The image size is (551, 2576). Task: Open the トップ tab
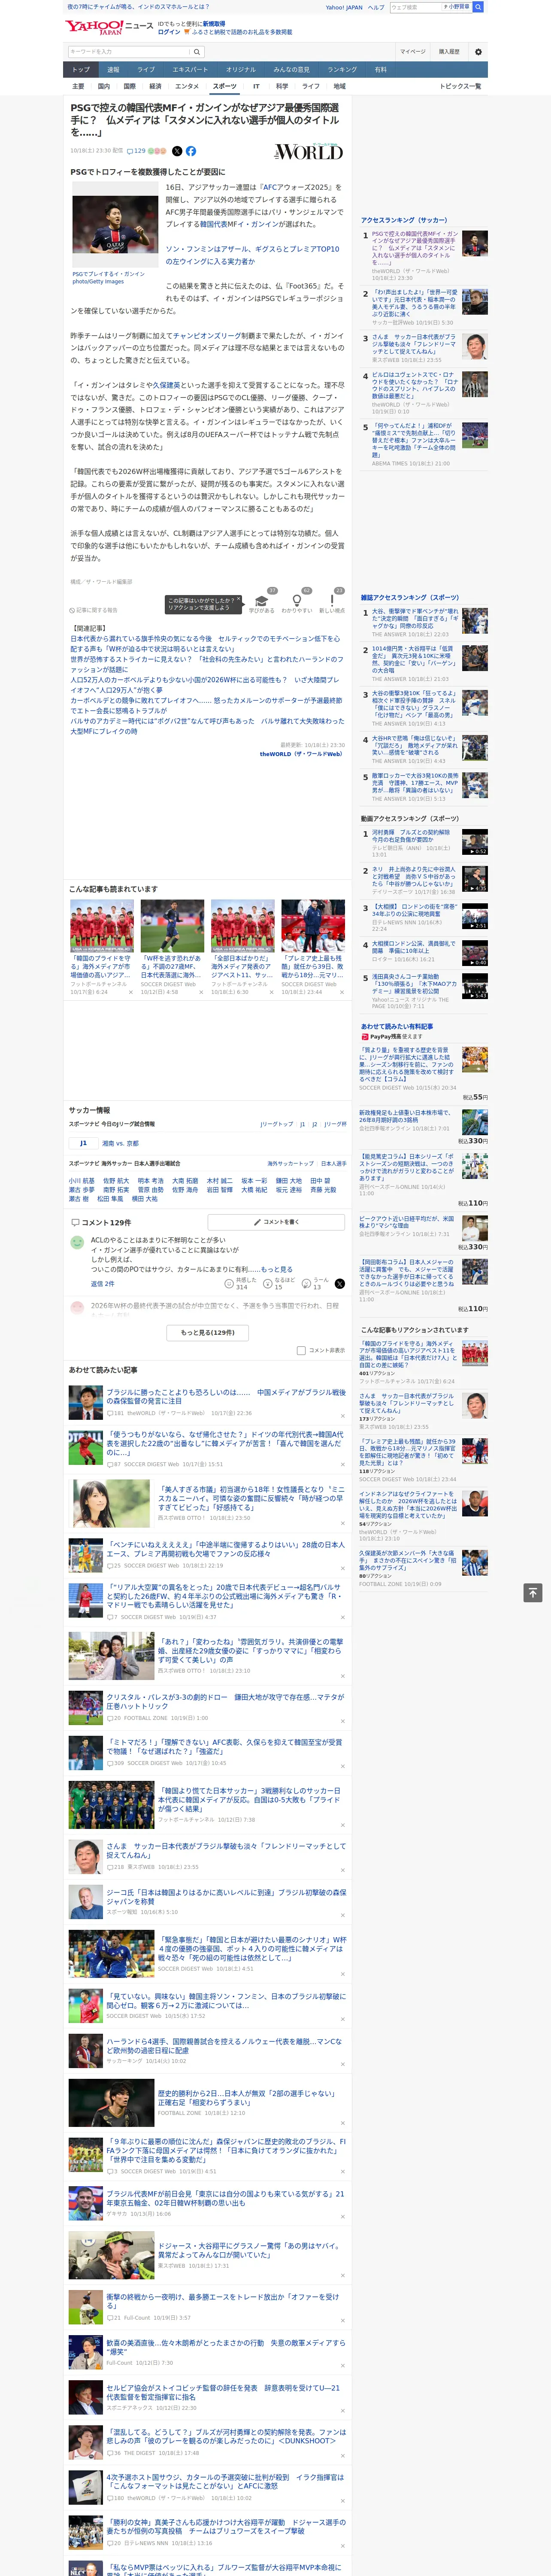81,70
